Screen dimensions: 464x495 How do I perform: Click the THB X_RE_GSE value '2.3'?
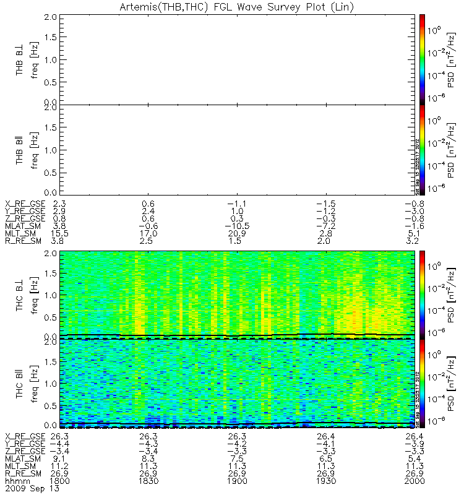click(x=59, y=204)
